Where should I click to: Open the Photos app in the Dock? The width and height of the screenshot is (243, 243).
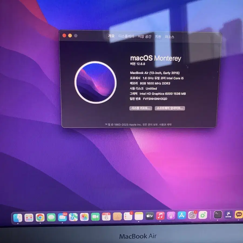click(84, 217)
